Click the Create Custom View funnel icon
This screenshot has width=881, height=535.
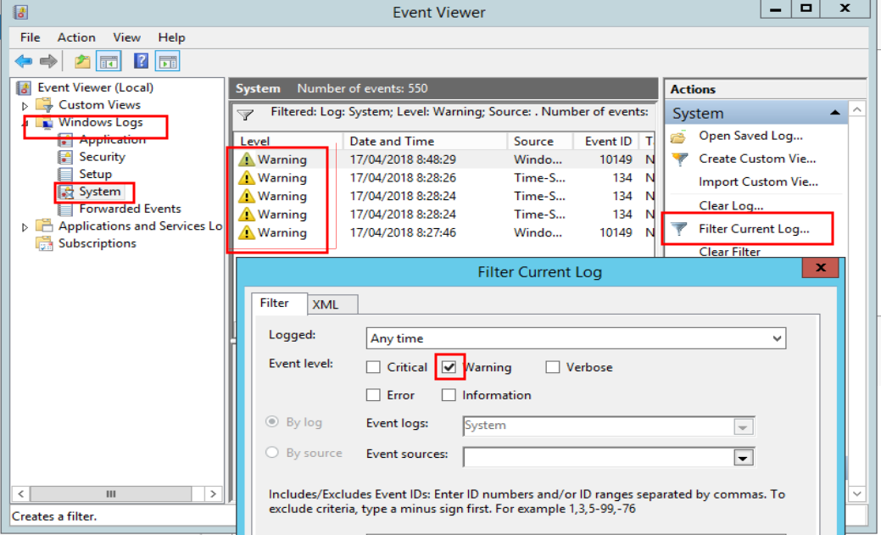tap(680, 159)
